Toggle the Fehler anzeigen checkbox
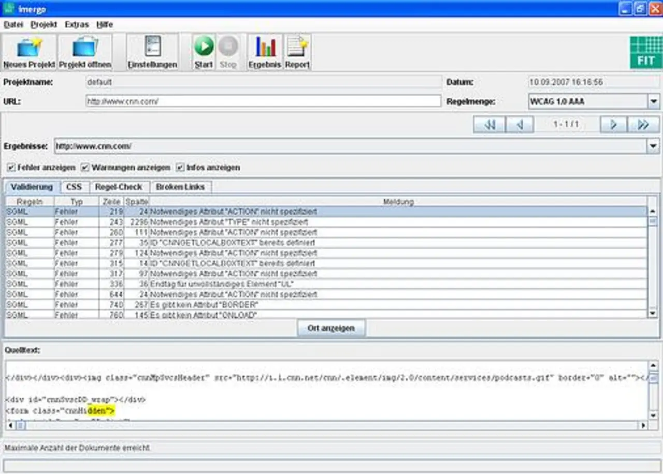Screen dimensions: 663x474 click(x=11, y=168)
